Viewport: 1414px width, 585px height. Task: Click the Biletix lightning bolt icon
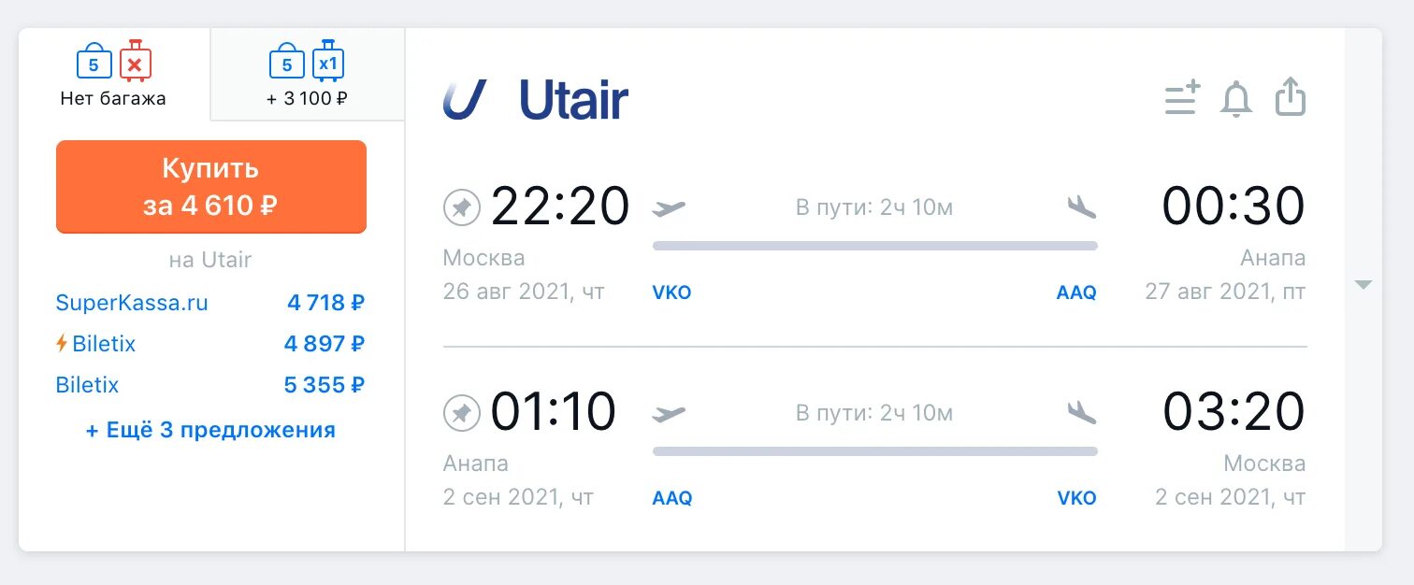62,344
